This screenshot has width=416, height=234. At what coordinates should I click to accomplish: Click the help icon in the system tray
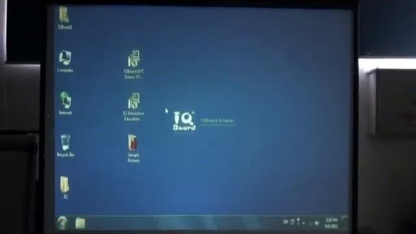292,222
